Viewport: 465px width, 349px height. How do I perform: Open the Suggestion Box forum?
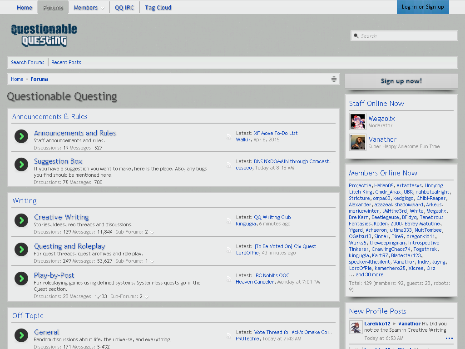pyautogui.click(x=58, y=161)
